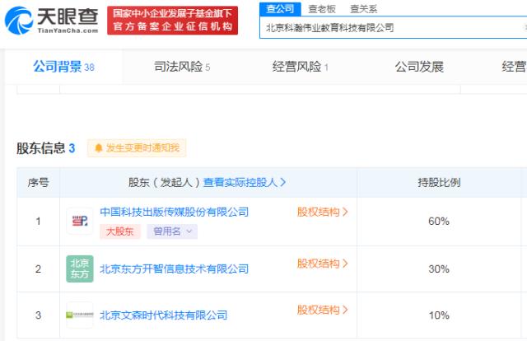The height and width of the screenshot is (341, 527).
Task: Click the 60% shareholding value
Action: point(439,222)
